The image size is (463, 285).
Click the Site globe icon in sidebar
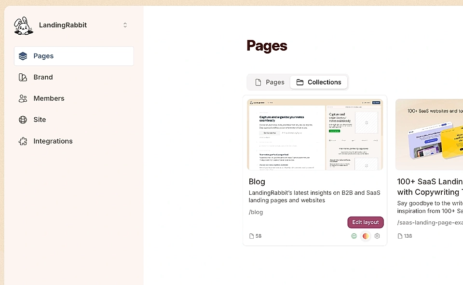pos(23,120)
